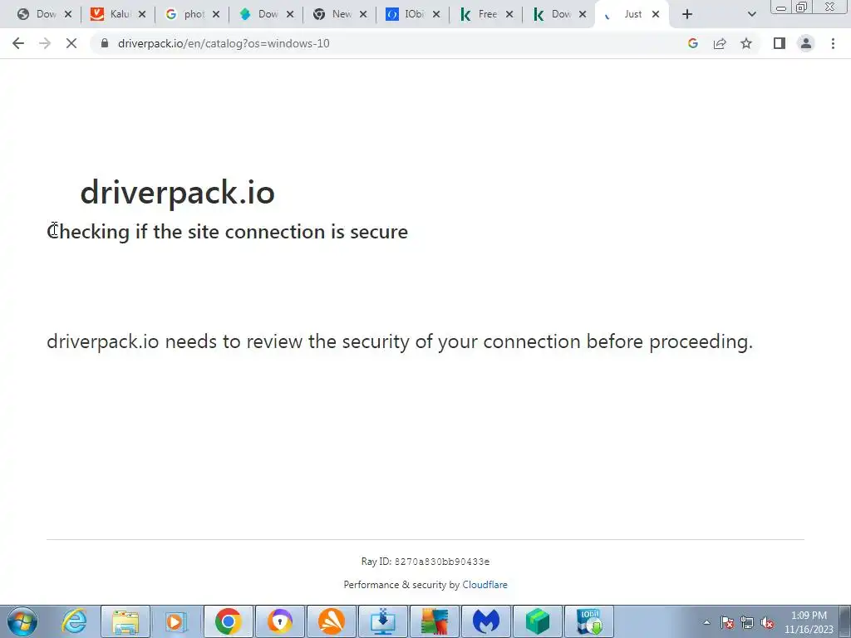The height and width of the screenshot is (638, 851).
Task: Open the IObit taskbar icon
Action: pos(589,621)
